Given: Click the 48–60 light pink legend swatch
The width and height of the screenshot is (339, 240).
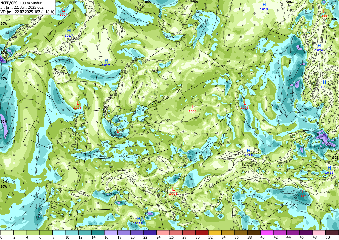Looking at the screenshot, I should 319,233.
